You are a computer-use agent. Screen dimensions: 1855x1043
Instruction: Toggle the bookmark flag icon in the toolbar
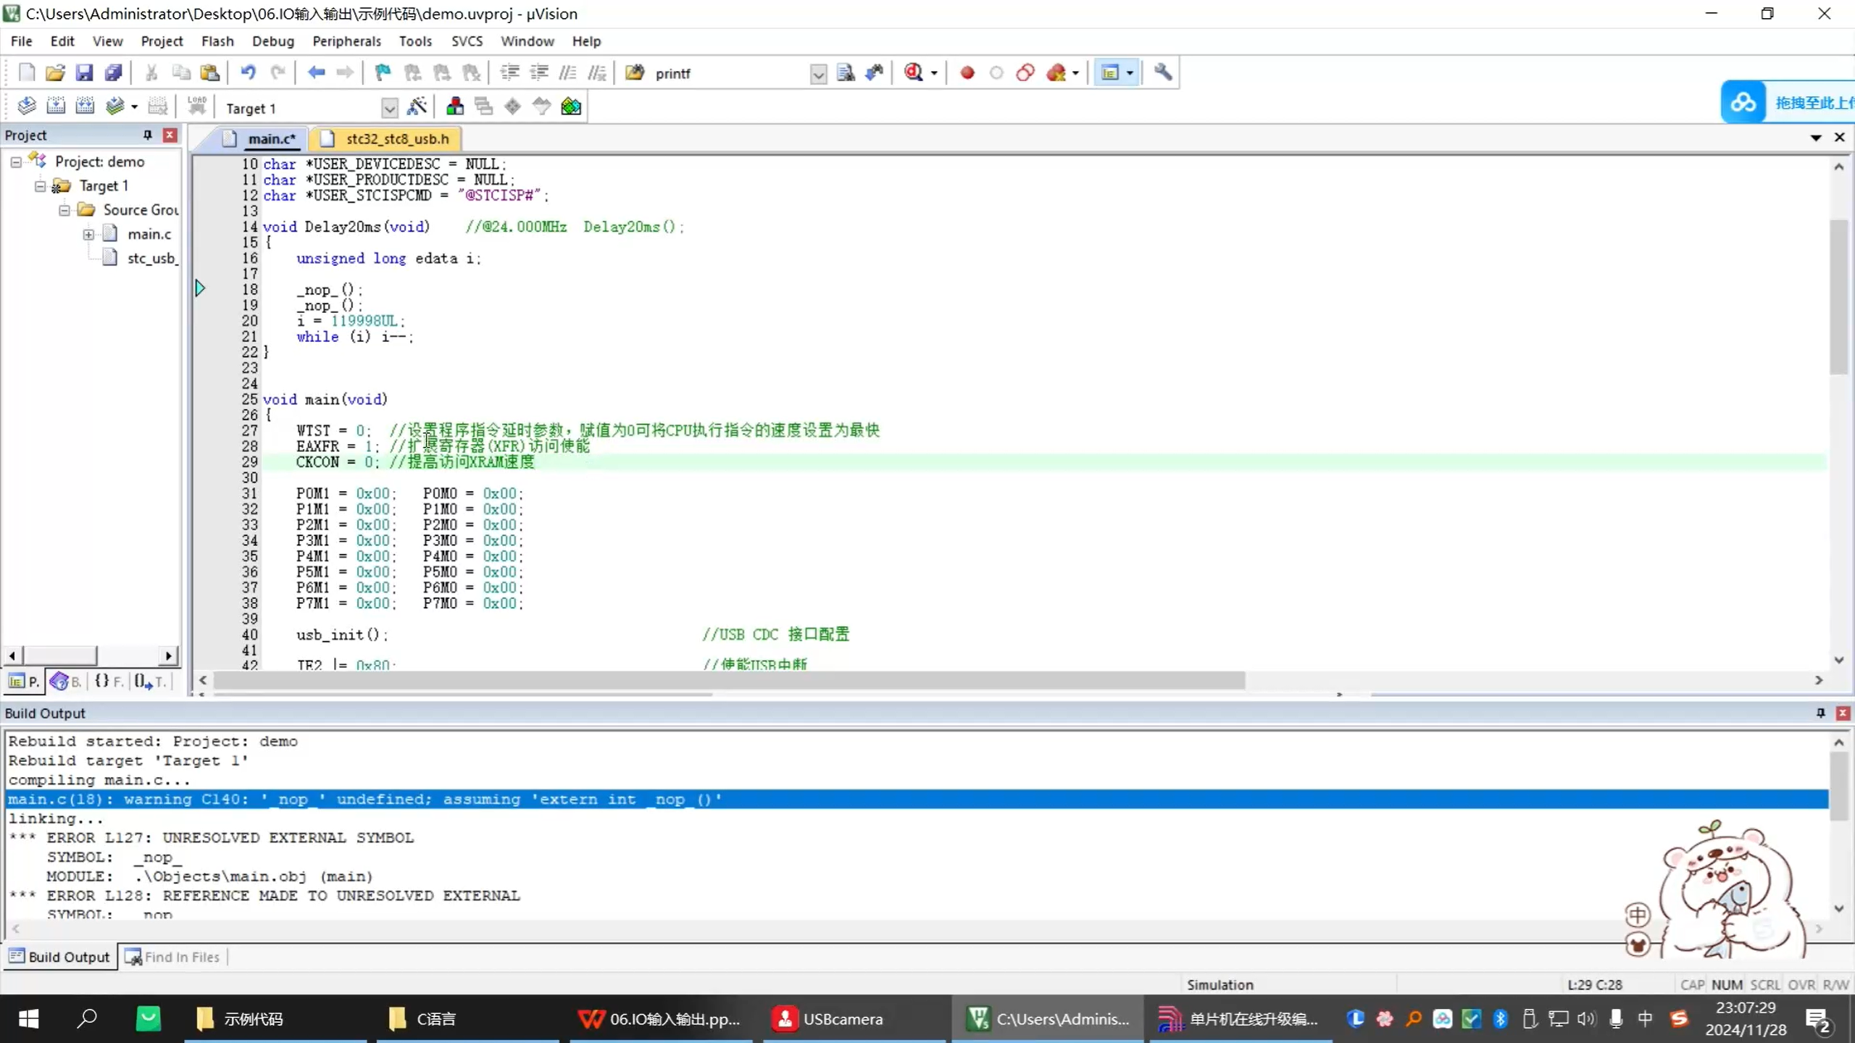[x=383, y=72]
